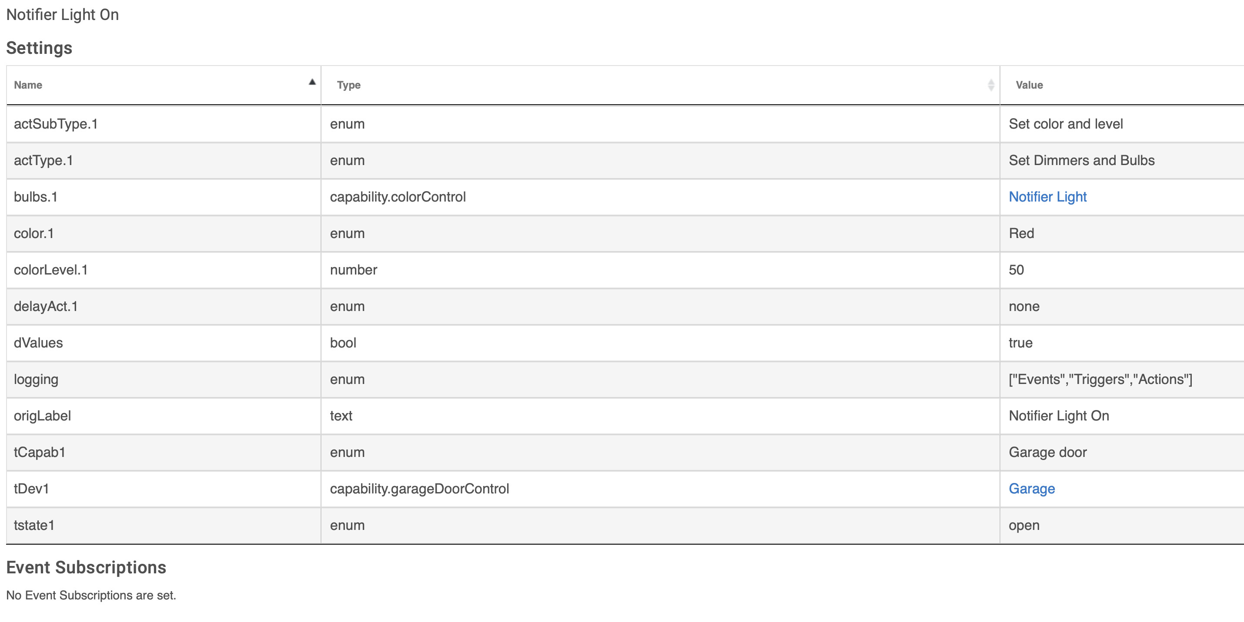Click the dValues value 'true'
Image resolution: width=1244 pixels, height=622 pixels.
[1020, 343]
